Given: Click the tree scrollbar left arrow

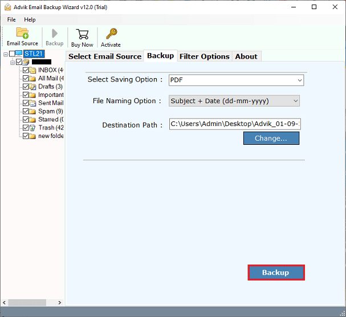Looking at the screenshot, I should coord(4,303).
